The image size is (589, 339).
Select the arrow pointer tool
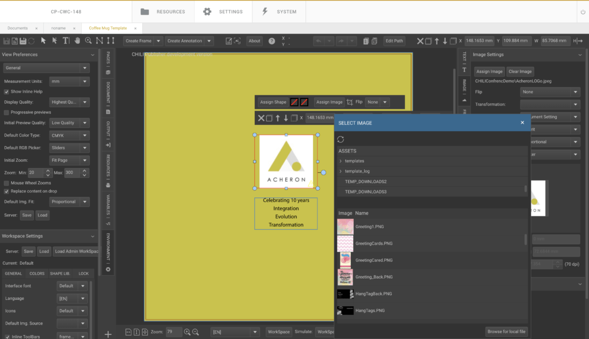(x=43, y=41)
